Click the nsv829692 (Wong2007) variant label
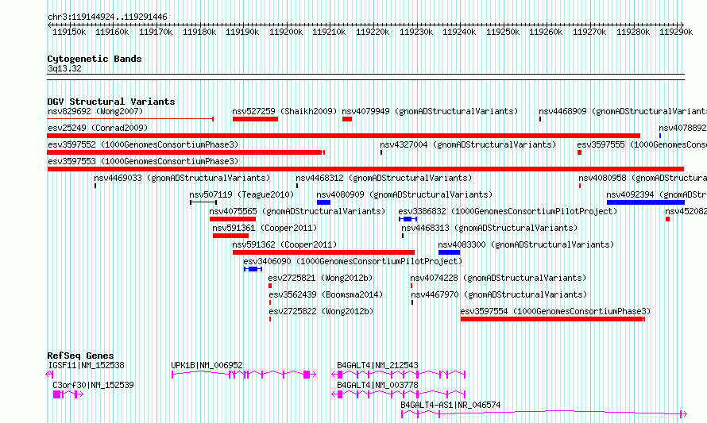This screenshot has height=423, width=707. point(95,111)
